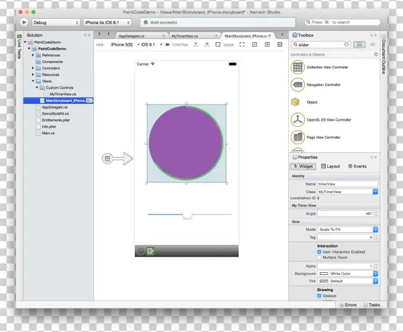
Task: Collapse the PaintCodeDemo solution root node
Action: point(26,42)
